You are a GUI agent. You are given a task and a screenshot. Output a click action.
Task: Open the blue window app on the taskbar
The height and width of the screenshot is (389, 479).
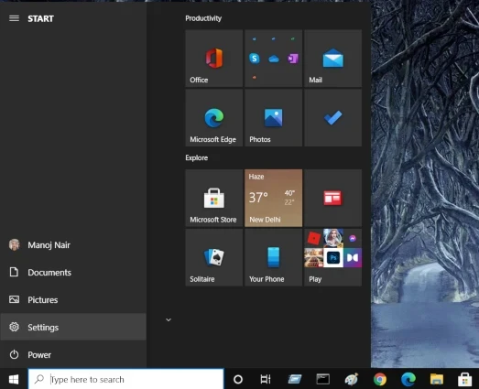(x=295, y=379)
